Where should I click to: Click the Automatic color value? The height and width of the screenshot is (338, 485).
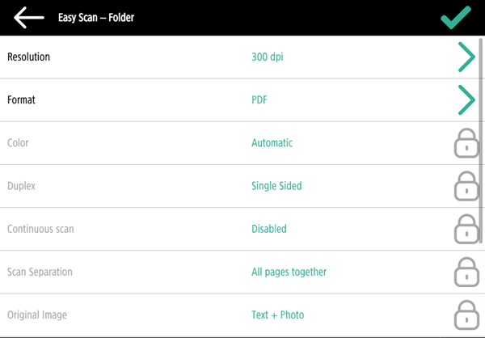[x=272, y=143]
